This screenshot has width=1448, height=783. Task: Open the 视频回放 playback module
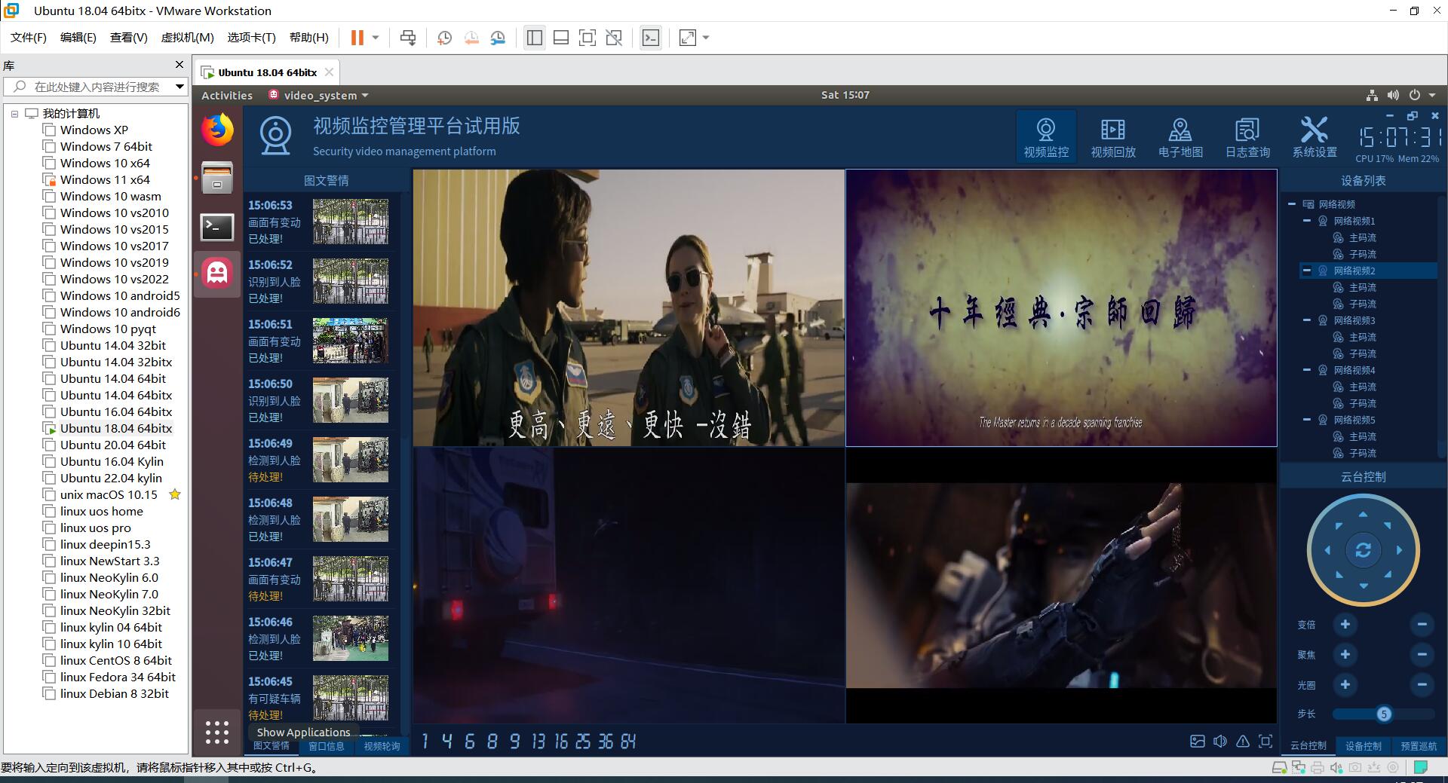tap(1112, 137)
